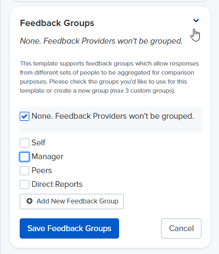Collapse the Feedback Groups section chevron

click(196, 21)
